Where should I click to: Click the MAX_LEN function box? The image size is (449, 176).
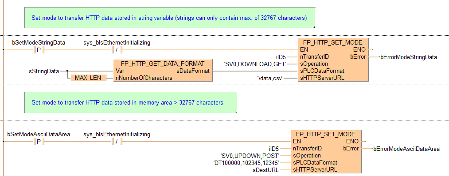click(88, 78)
